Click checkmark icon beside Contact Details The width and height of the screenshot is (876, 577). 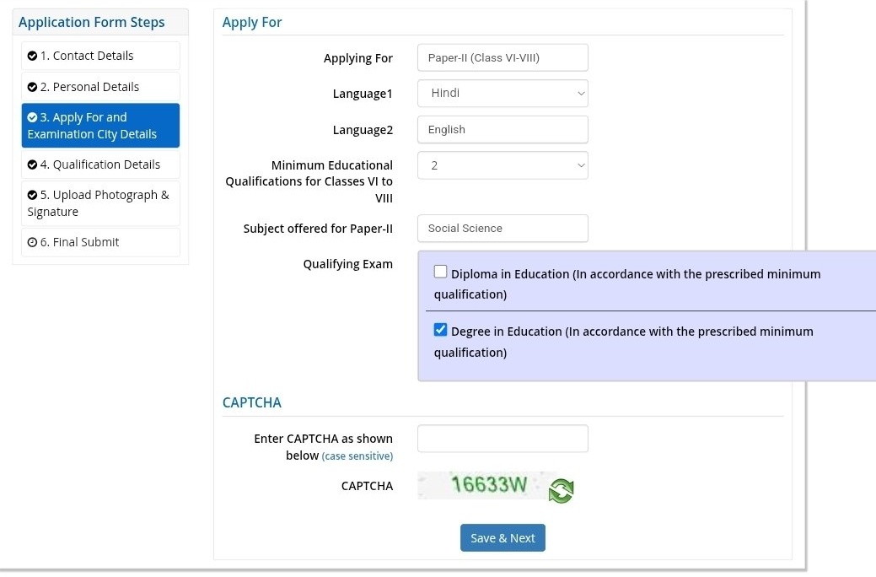click(32, 56)
